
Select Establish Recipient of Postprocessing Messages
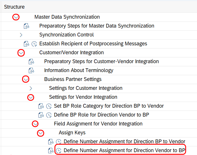tap(93, 44)
